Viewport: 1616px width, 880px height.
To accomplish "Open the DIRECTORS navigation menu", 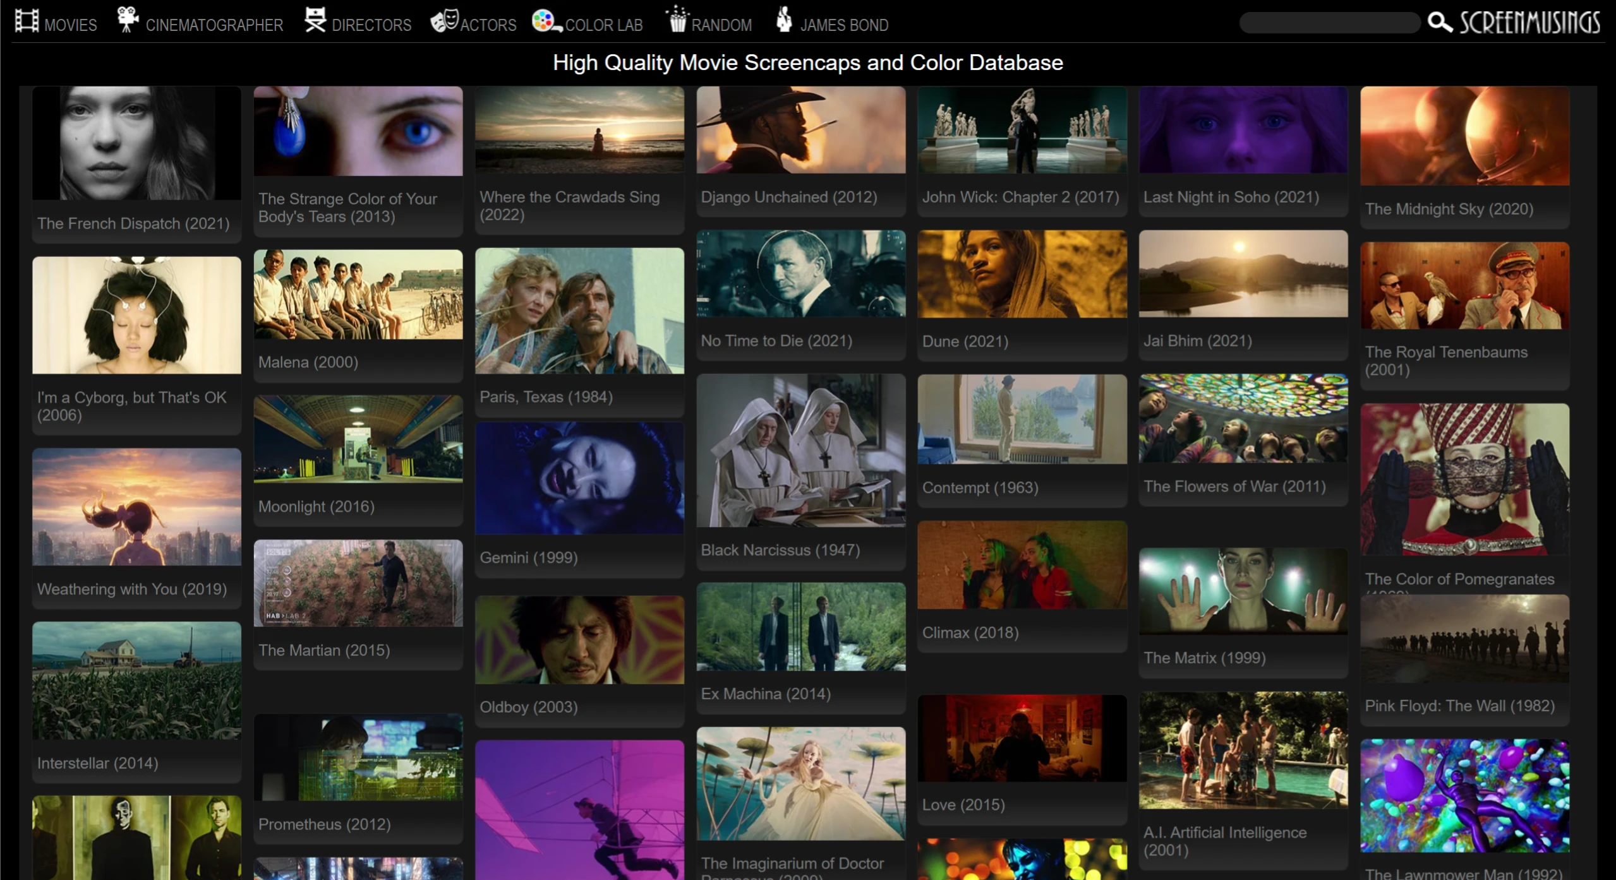I will (x=371, y=25).
